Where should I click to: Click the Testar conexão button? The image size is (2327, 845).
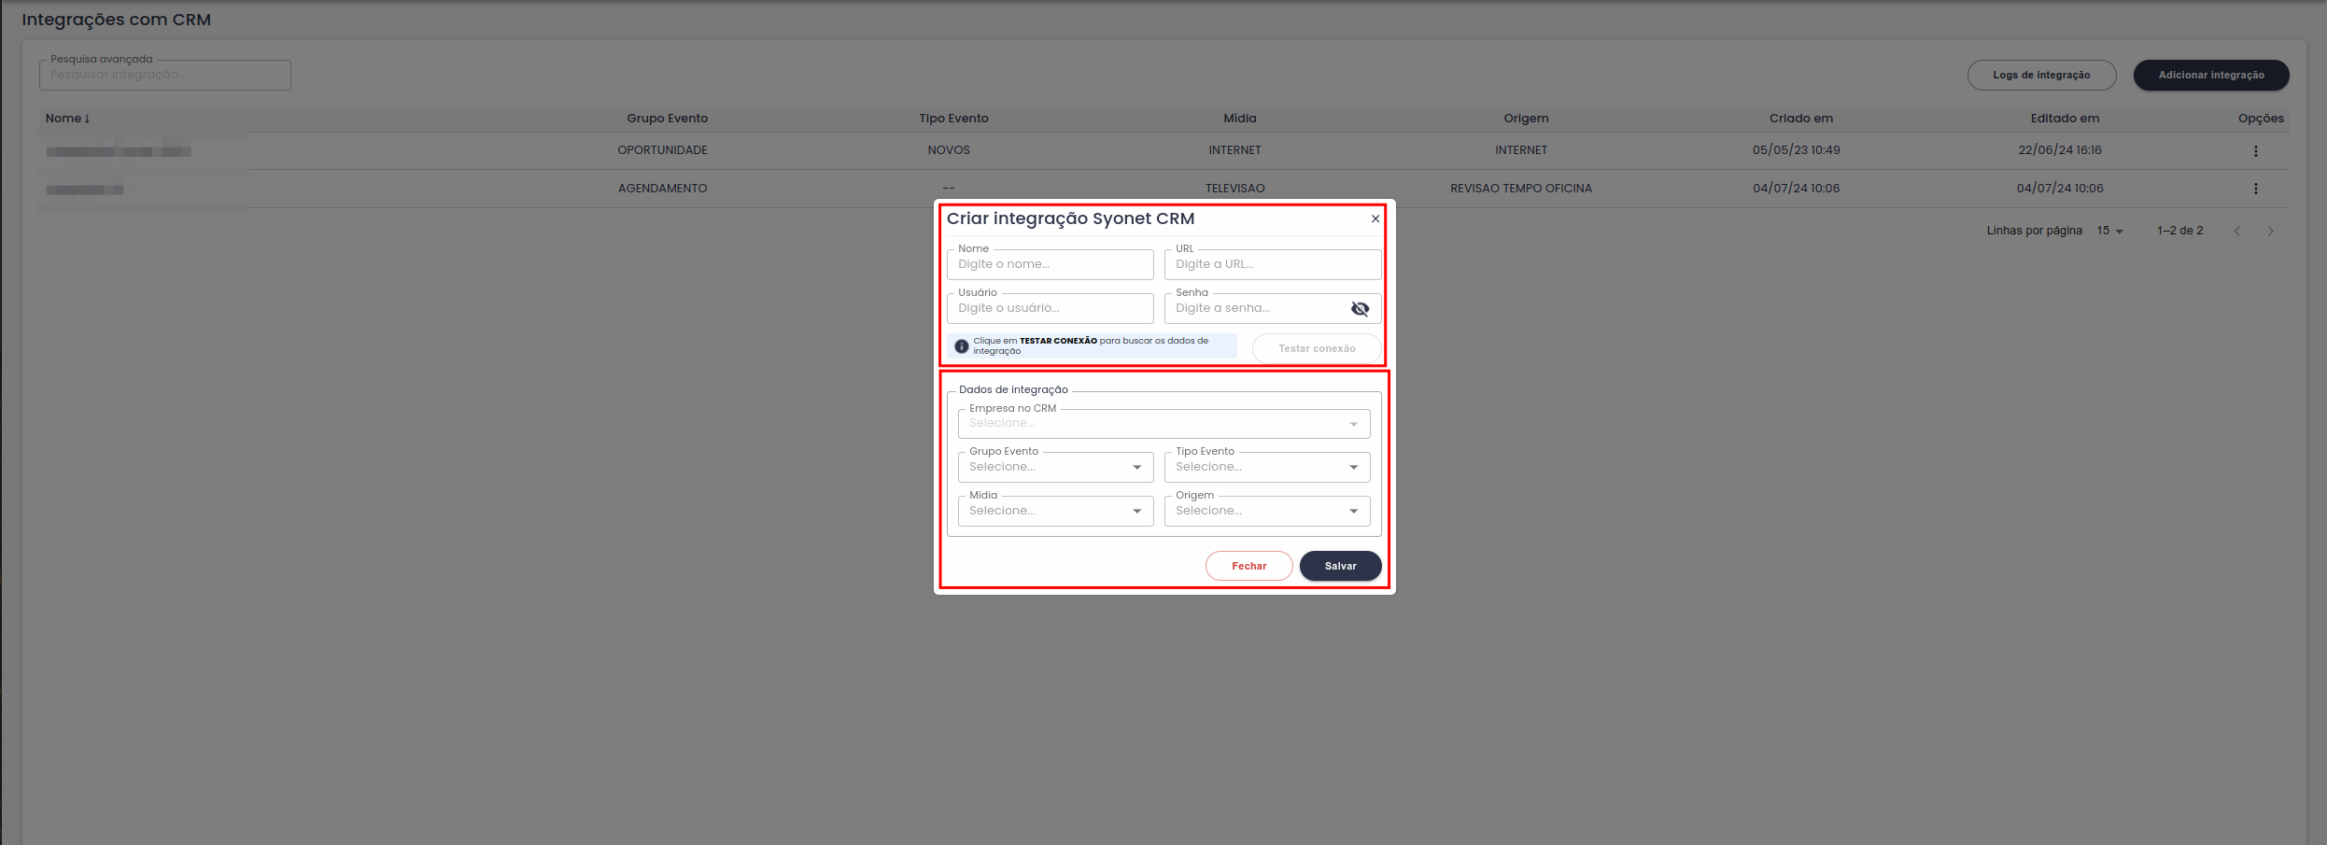(1317, 348)
